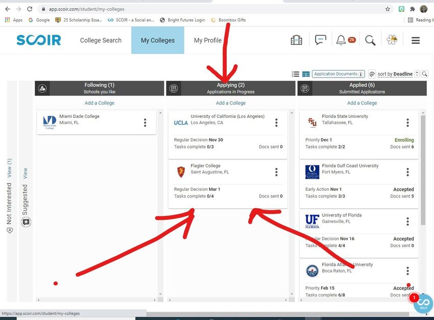Click Add a College under Applied
The height and width of the screenshot is (320, 434).
click(x=362, y=103)
